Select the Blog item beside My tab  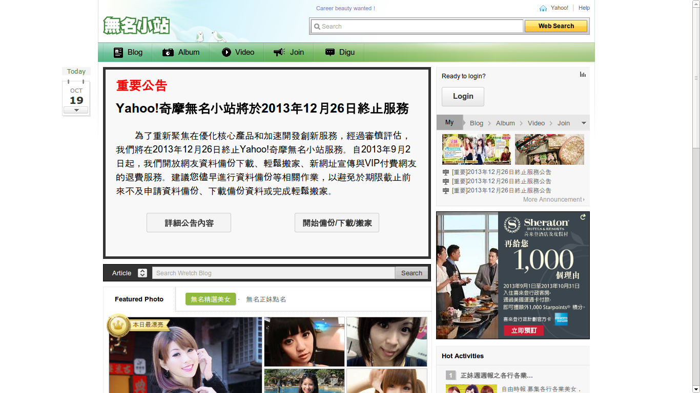pyautogui.click(x=477, y=123)
